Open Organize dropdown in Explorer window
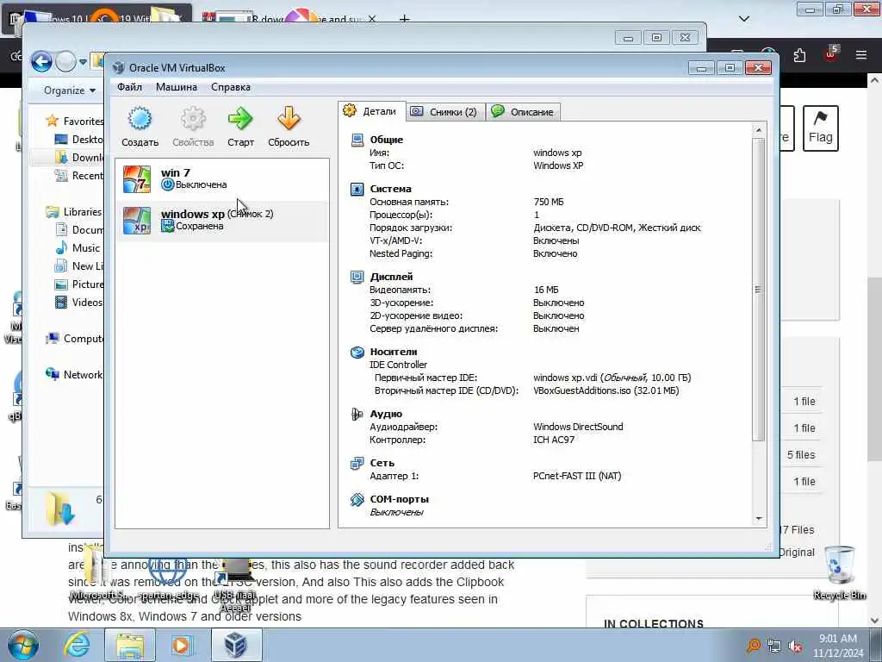The image size is (882, 662). point(70,91)
